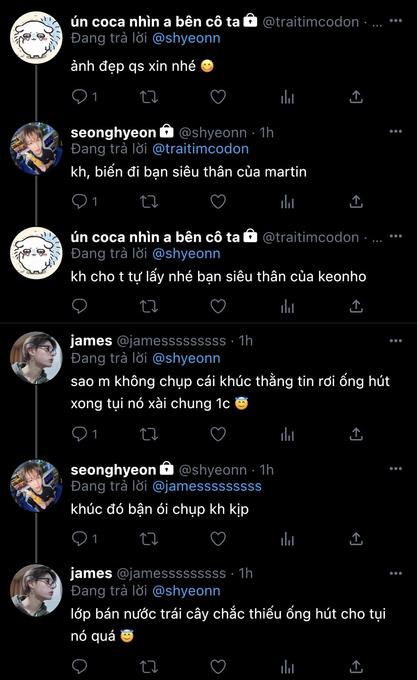Image resolution: width=417 pixels, height=680 pixels.
Task: Open seonghyeon's profile picture on first reply
Action: 36,148
